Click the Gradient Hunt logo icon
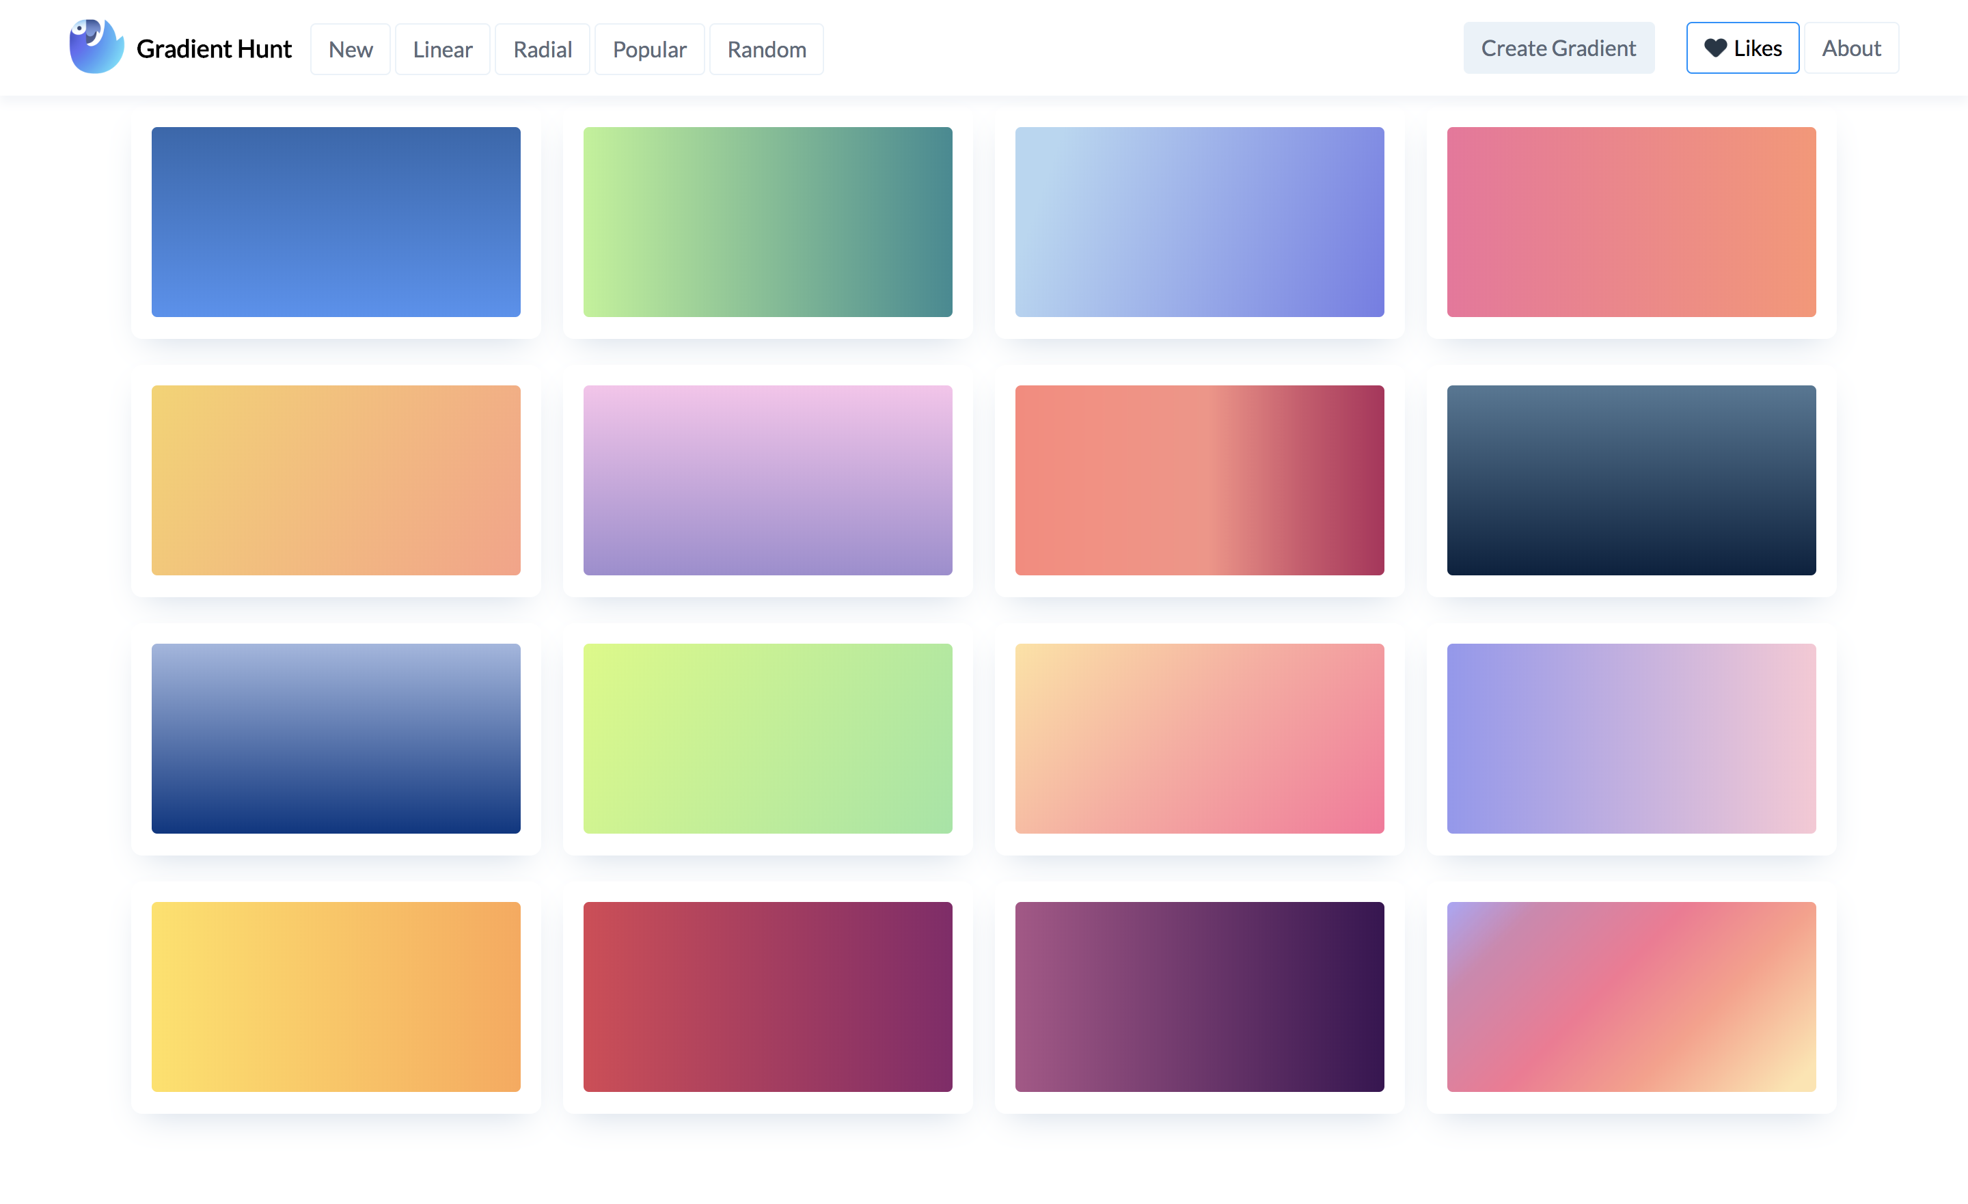This screenshot has height=1204, width=1968. coord(93,46)
